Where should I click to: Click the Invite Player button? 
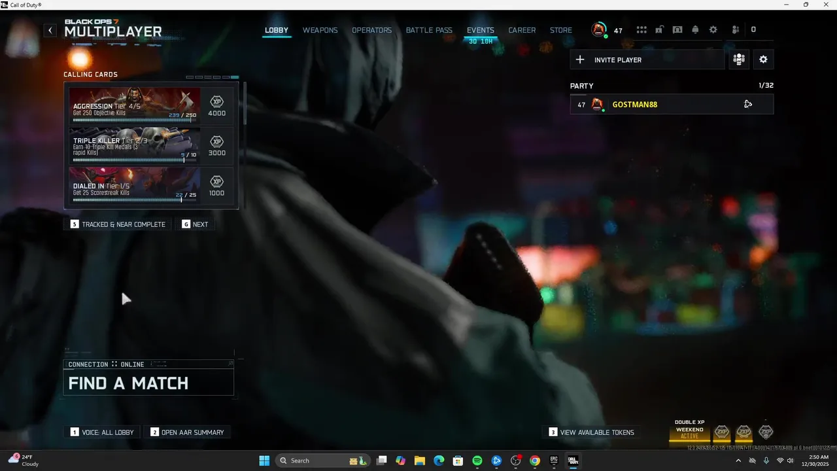click(647, 60)
